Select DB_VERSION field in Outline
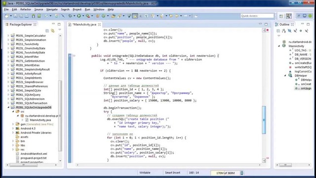This screenshot has width=316, height=178. [x=303, y=59]
